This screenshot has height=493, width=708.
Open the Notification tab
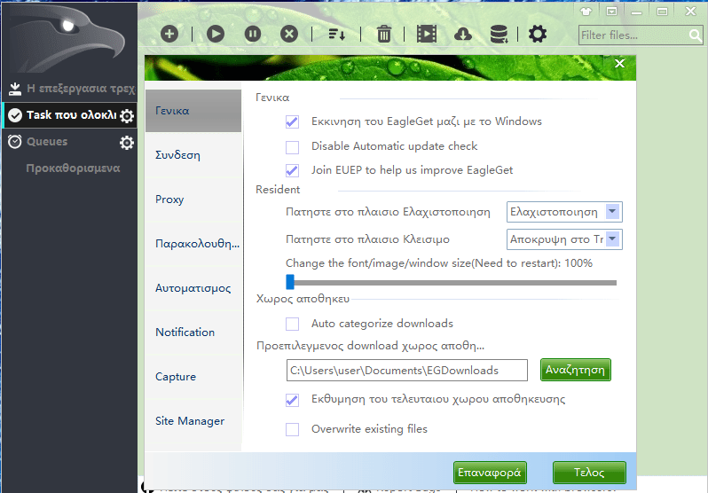193,333
